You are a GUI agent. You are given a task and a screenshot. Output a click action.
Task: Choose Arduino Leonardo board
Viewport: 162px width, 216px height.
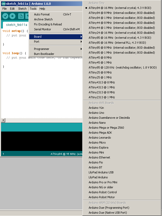pos(122,138)
